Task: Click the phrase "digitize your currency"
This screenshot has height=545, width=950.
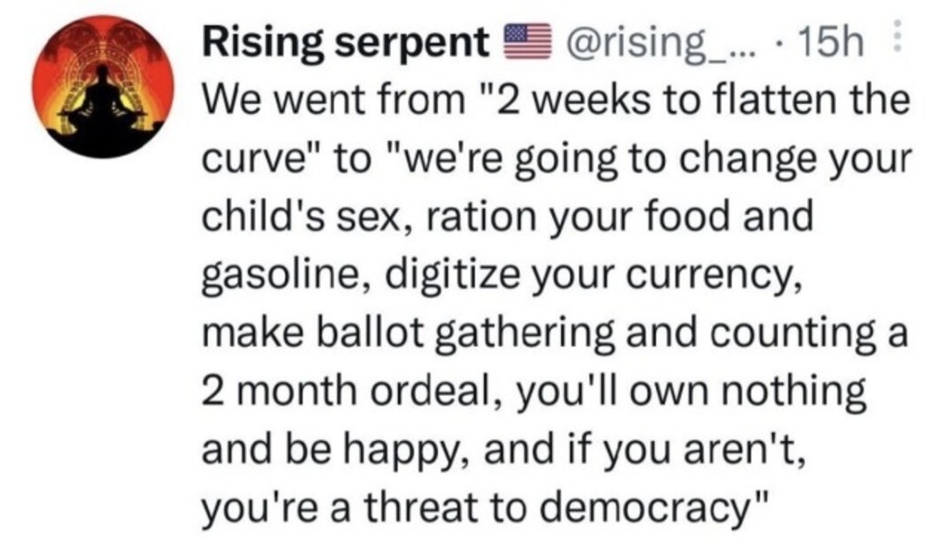Action: [584, 276]
